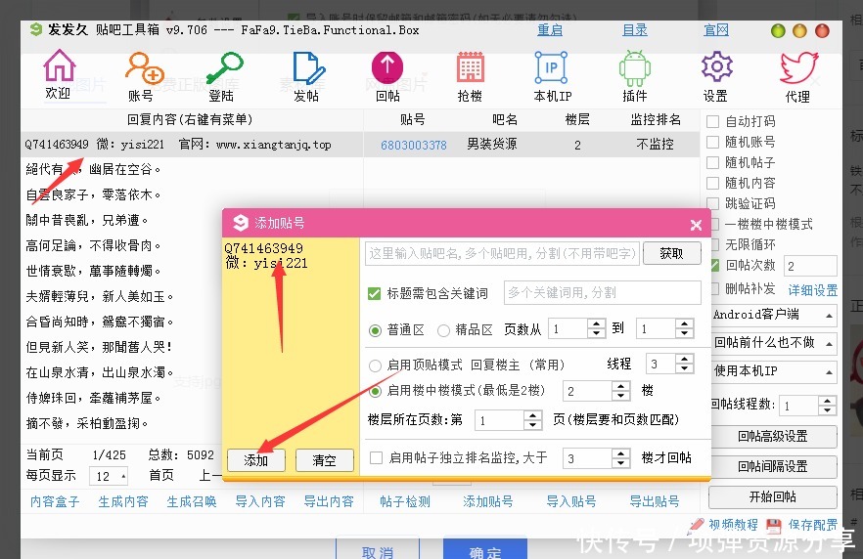The width and height of the screenshot is (863, 559).
Task: Open 回帖高级设置 button
Action: tap(773, 437)
